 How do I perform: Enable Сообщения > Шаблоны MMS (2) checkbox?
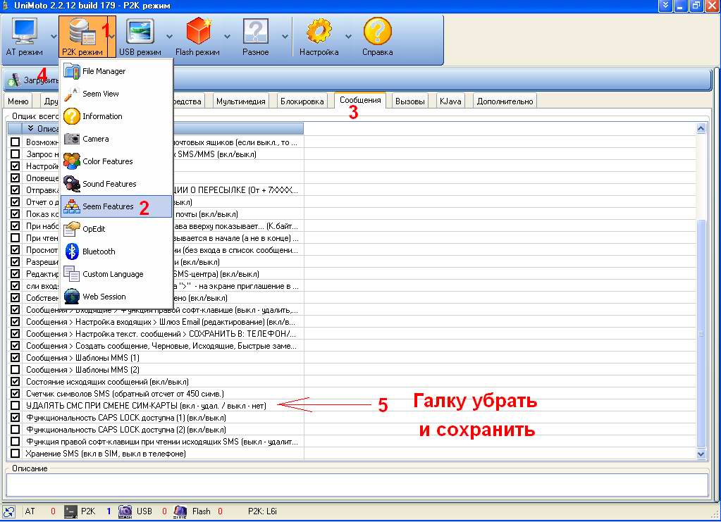tap(16, 369)
